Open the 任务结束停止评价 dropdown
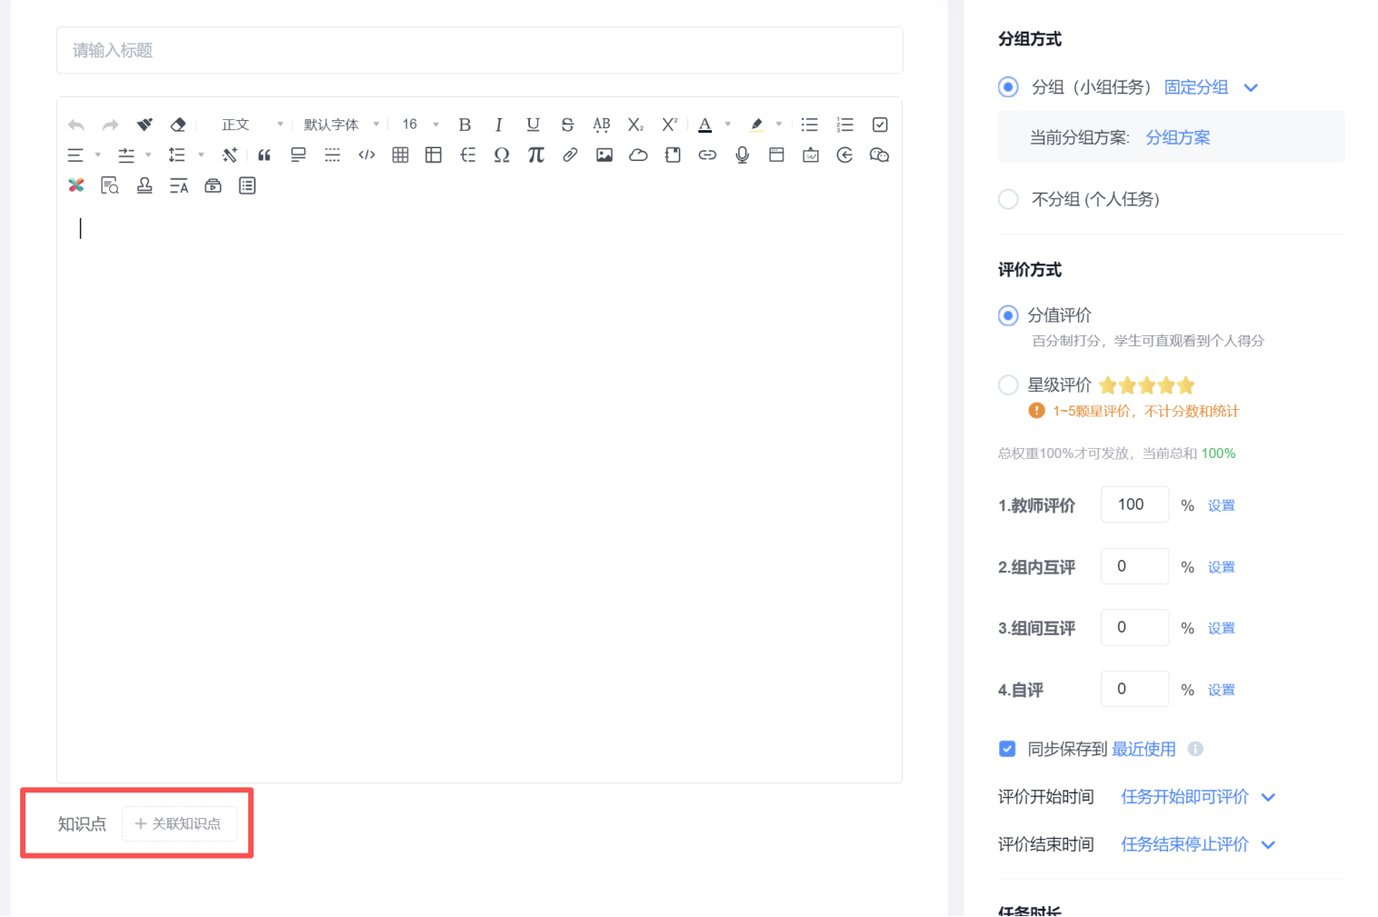 (x=1198, y=844)
